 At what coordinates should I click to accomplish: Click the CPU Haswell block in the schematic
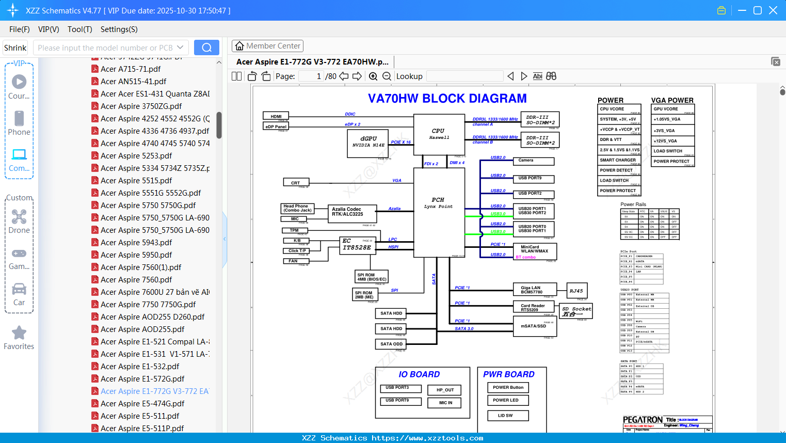coord(439,134)
